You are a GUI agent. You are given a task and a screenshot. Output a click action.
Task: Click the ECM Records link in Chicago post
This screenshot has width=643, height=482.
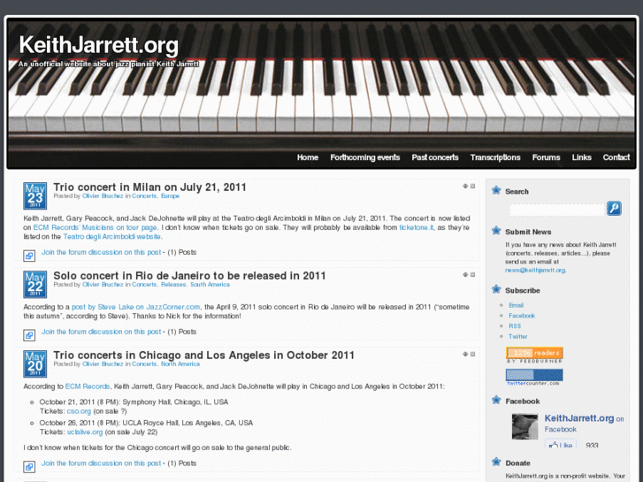coord(88,386)
